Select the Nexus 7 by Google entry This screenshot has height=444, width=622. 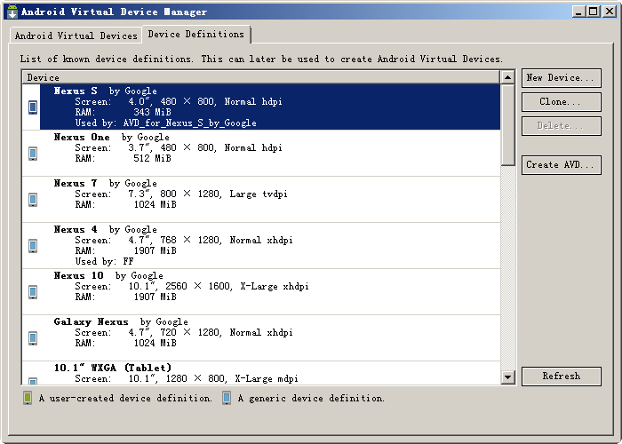pos(261,200)
